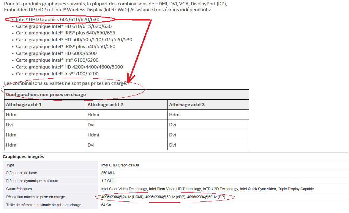
Task: Select "Carte graphique Intel® IRIS® plus 640/650/655"
Action: click(66, 33)
